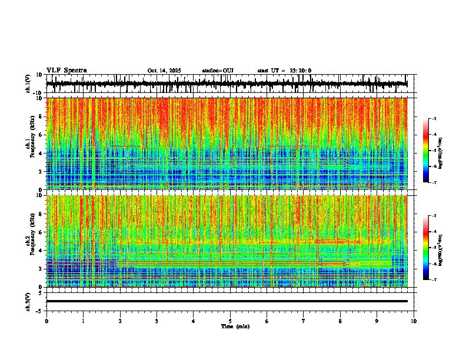This screenshot has width=466, height=360.
Task: Click the time axis tick label "2"
Action: pos(120,321)
